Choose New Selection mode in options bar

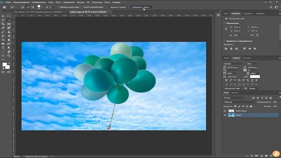[x=22, y=7]
